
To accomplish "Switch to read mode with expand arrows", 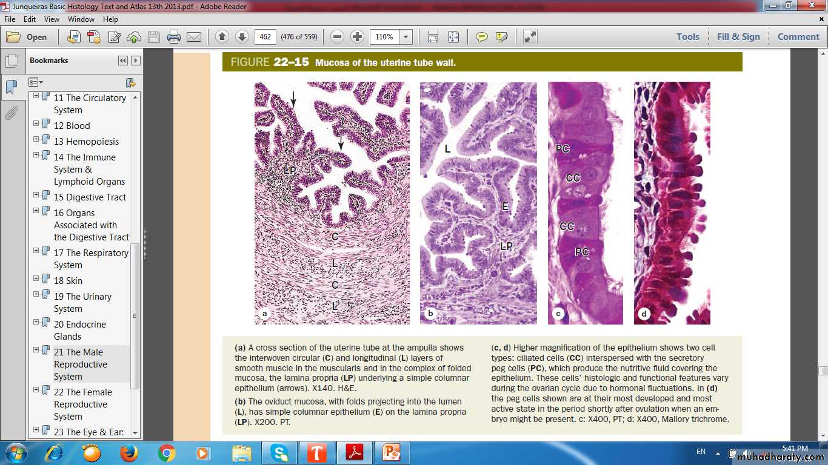I will 530,37.
